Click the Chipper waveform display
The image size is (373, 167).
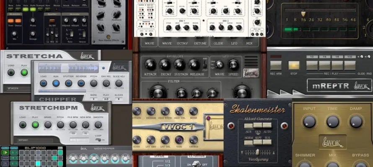point(69,68)
